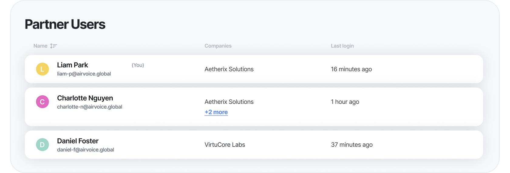510x173 pixels.
Task: Click the daniel-f@airvoice.global email
Action: click(86, 150)
